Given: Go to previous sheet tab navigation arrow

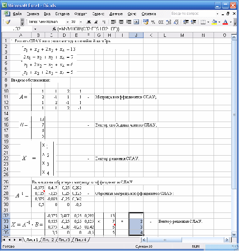Looking at the screenshot, I should [x=9, y=240].
